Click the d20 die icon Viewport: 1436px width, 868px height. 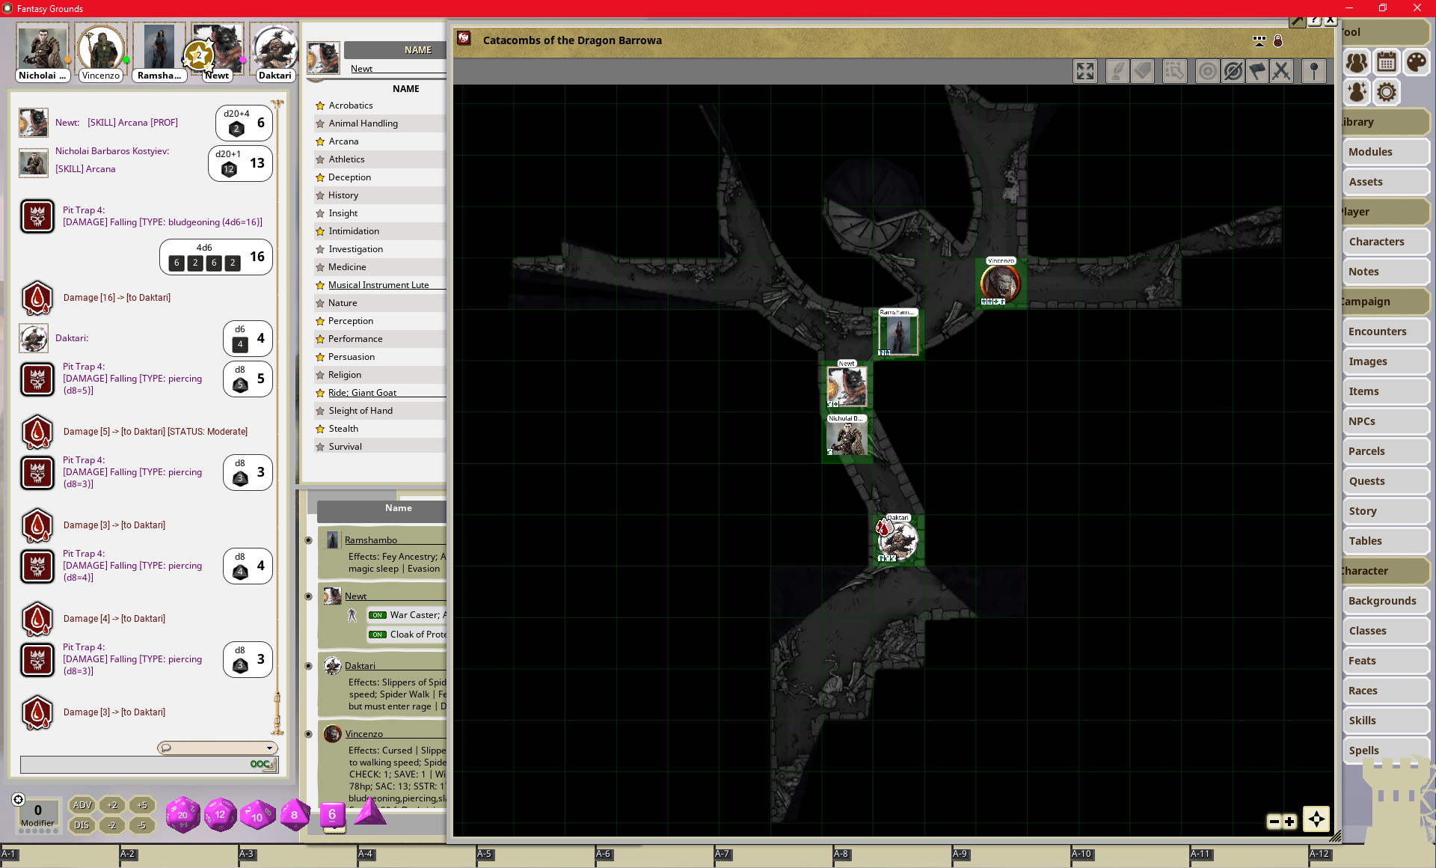pyautogui.click(x=182, y=814)
